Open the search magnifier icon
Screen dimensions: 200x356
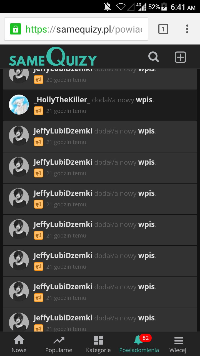tap(154, 57)
